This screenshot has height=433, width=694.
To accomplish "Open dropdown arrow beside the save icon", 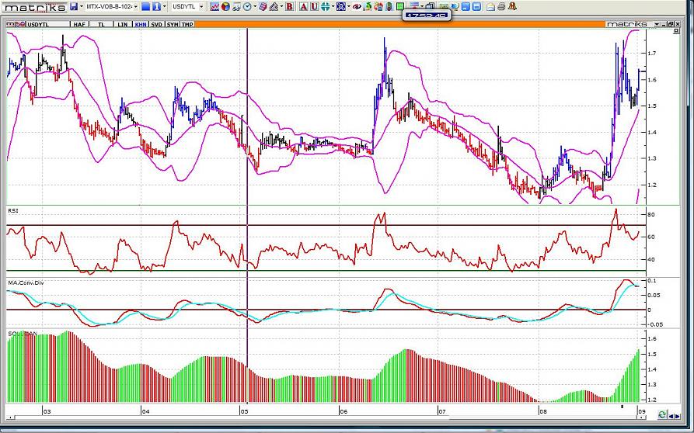I will [x=81, y=6].
